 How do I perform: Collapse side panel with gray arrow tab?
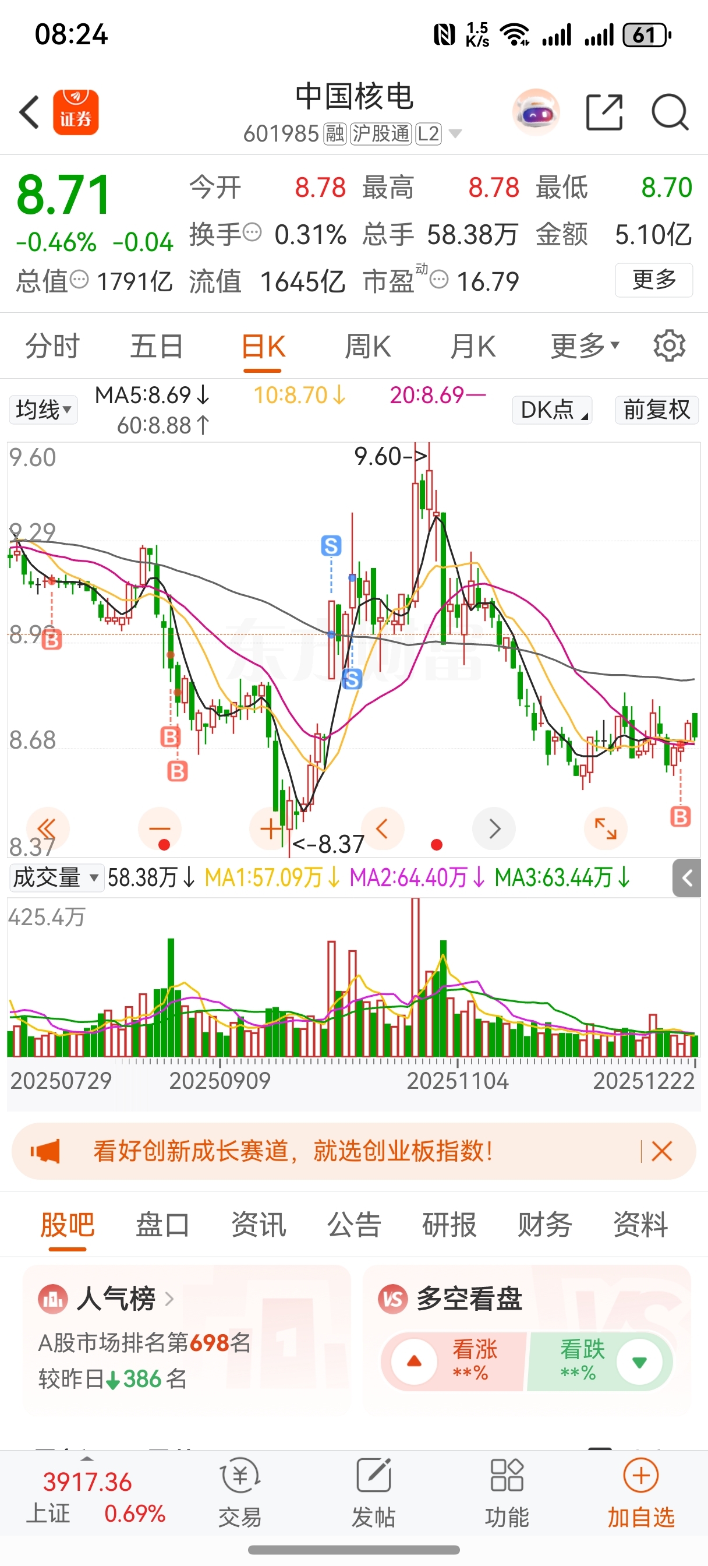coord(686,878)
